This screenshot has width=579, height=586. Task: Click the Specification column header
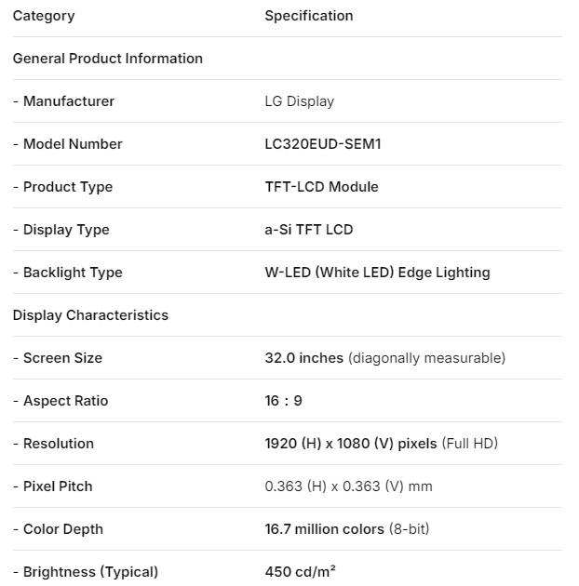[309, 16]
